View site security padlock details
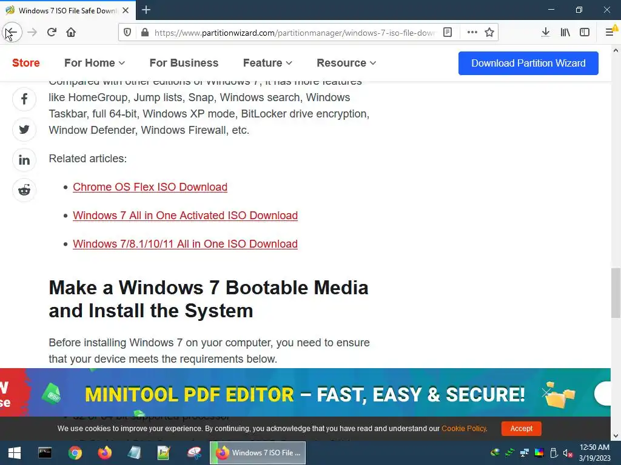The height and width of the screenshot is (465, 621). (145, 33)
